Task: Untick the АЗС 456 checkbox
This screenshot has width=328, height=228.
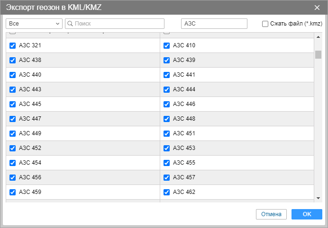Action: coord(13,177)
